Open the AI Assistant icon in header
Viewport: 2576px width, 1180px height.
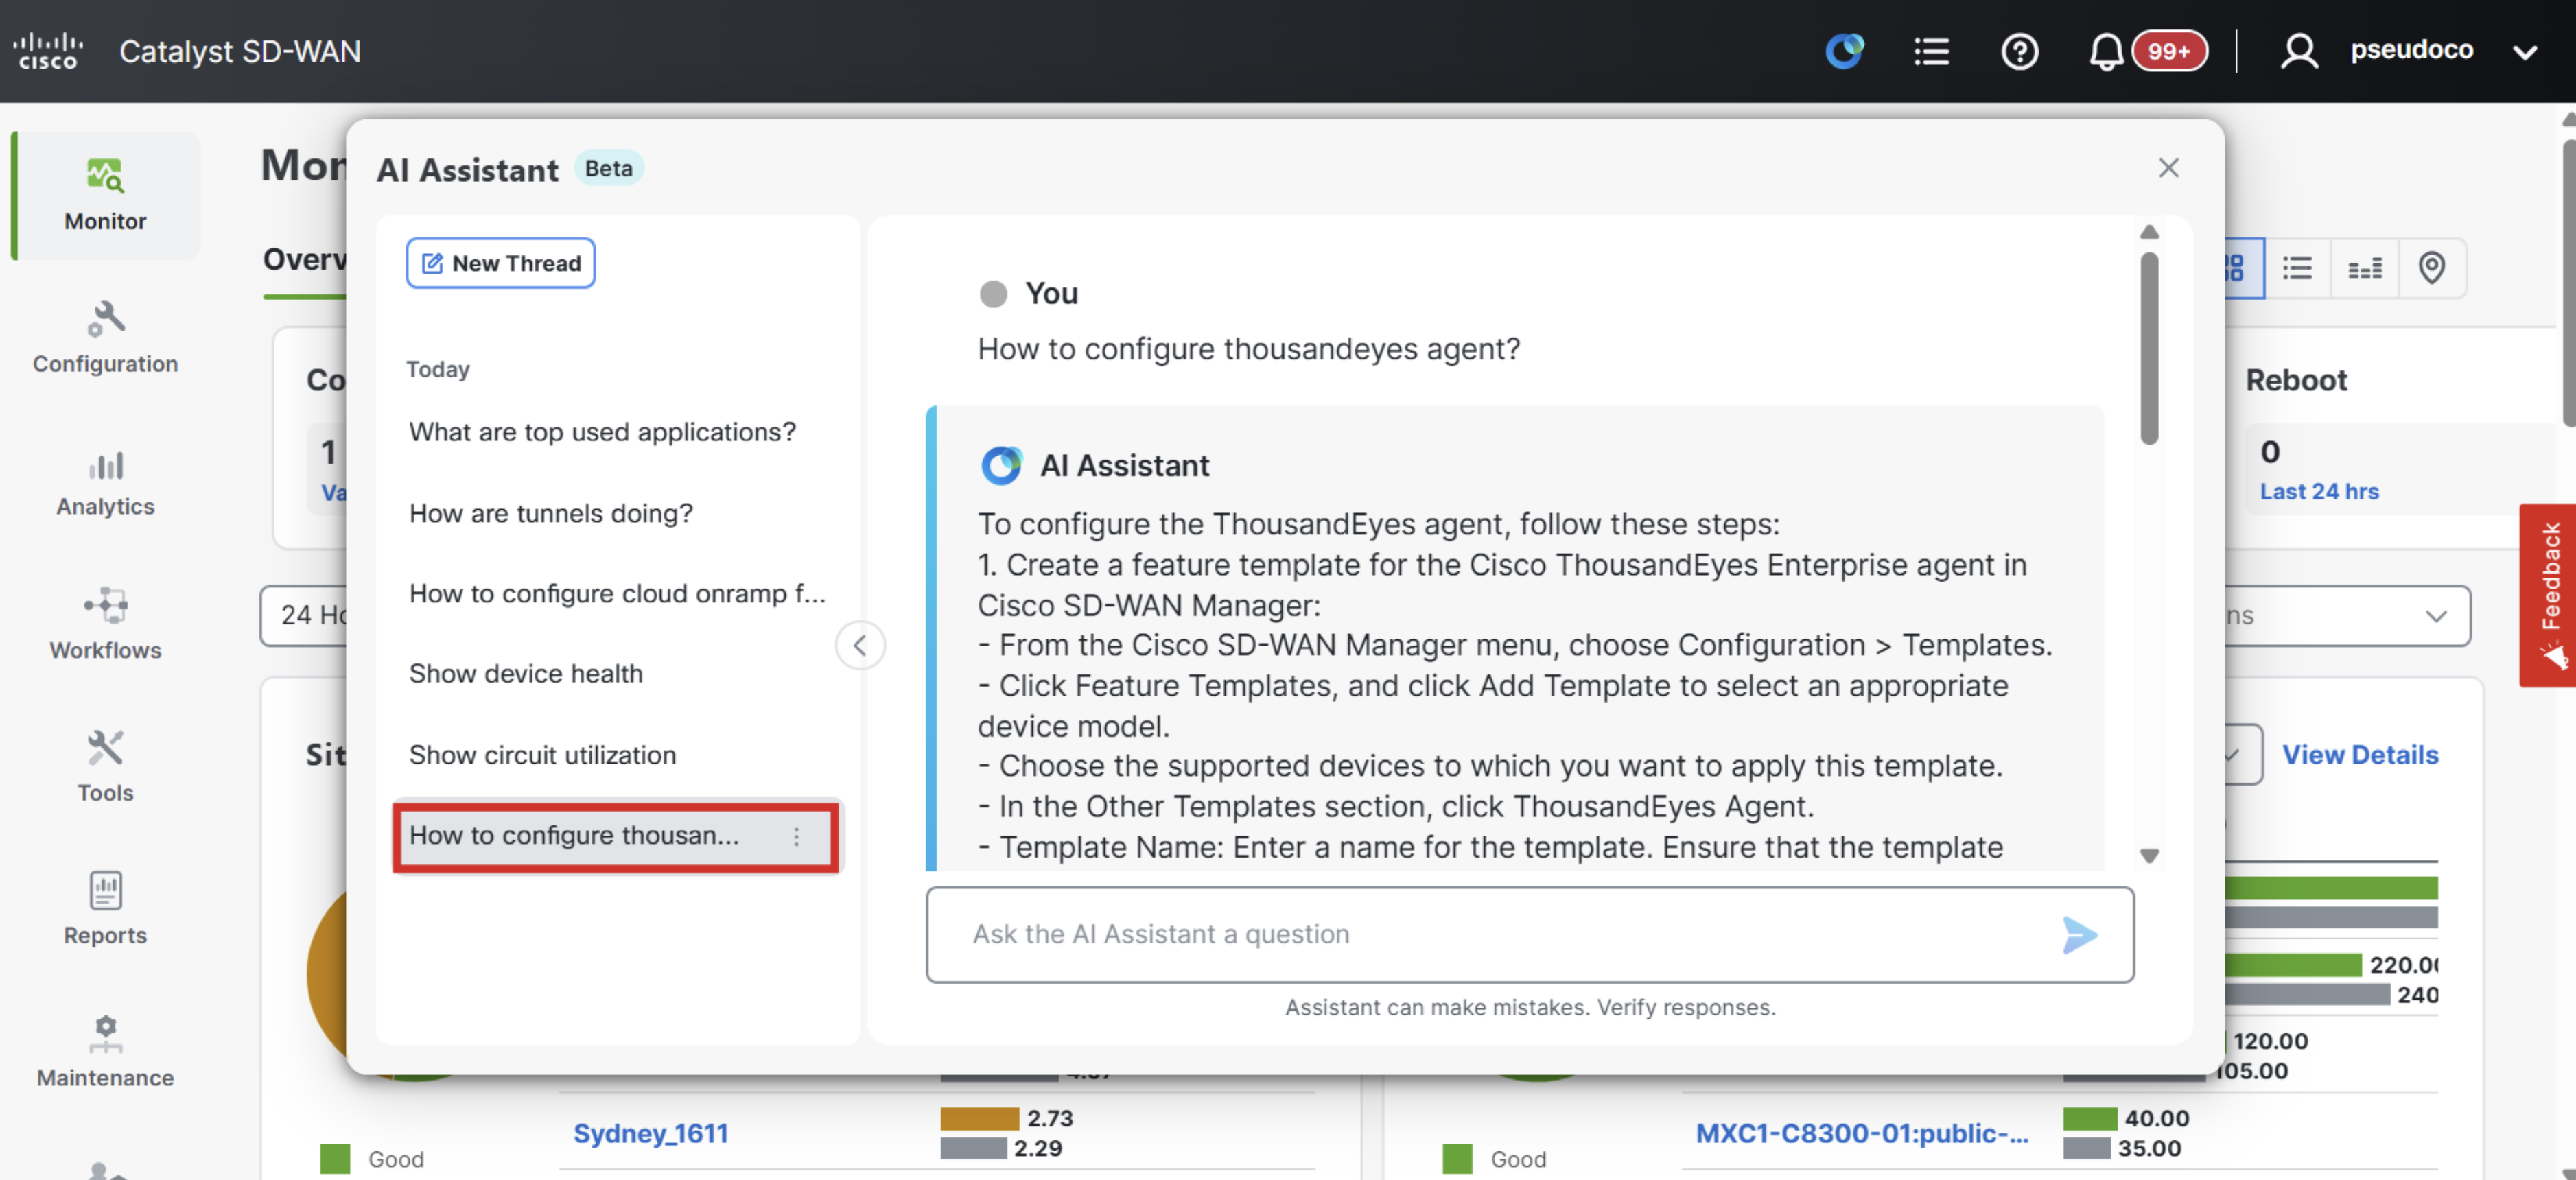[1844, 50]
